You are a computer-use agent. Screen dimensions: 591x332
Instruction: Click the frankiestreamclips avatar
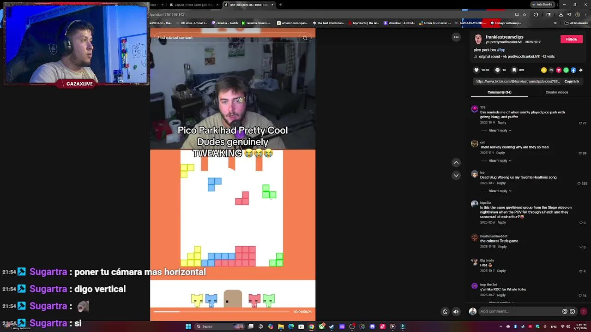[x=478, y=39]
